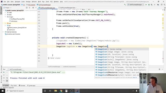Open the Project view selector dropdown
Screen dimensions: 166x93
pos(8,8)
